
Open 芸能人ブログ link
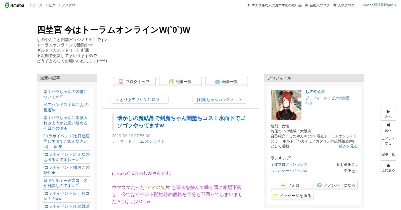(317, 5)
